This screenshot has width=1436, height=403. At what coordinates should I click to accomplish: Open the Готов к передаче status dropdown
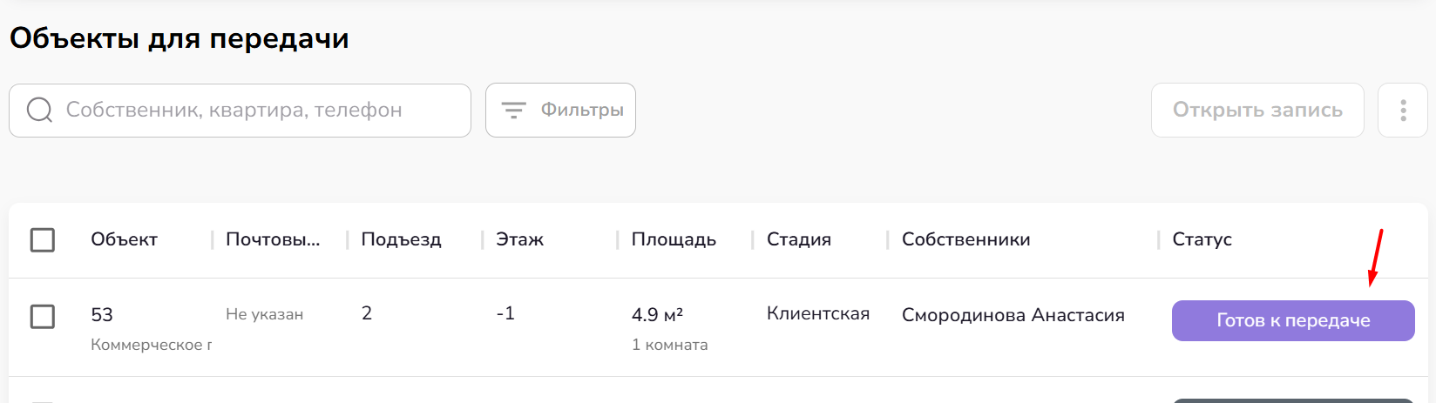click(x=1292, y=320)
